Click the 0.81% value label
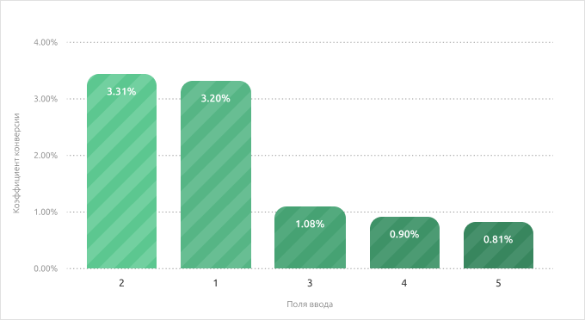585x320 pixels. 498,239
